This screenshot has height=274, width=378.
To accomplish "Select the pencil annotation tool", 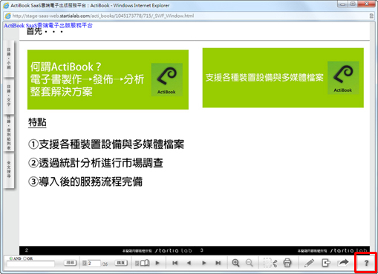I will coord(309,263).
